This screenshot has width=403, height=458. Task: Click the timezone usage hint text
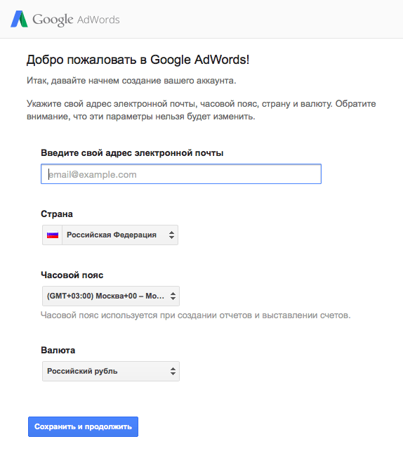coord(196,315)
